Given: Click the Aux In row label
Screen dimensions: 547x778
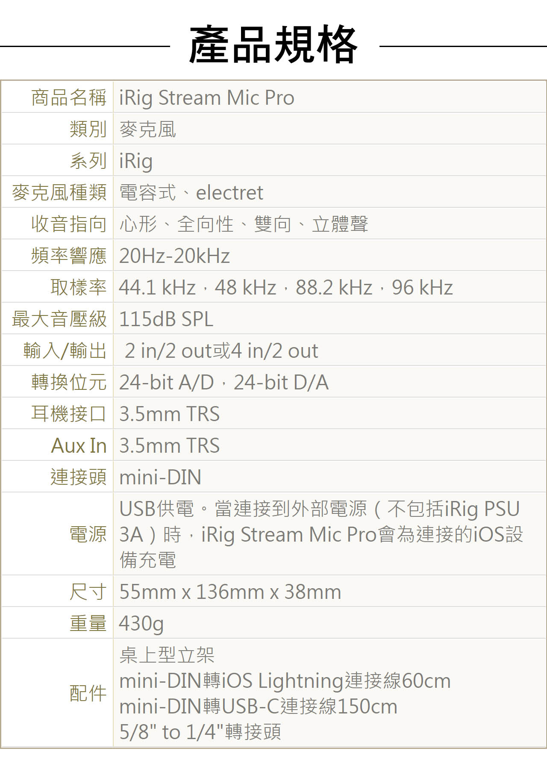Looking at the screenshot, I should [79, 445].
